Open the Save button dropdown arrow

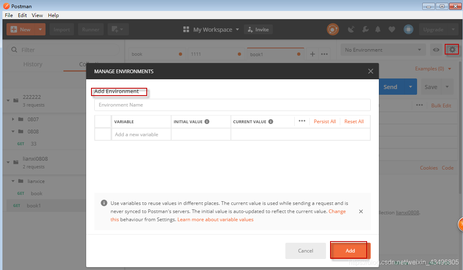[x=447, y=87]
